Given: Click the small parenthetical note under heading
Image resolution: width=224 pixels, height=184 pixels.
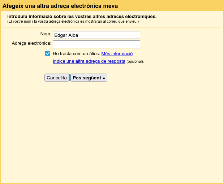Looking at the screenshot, I should [x=73, y=22].
